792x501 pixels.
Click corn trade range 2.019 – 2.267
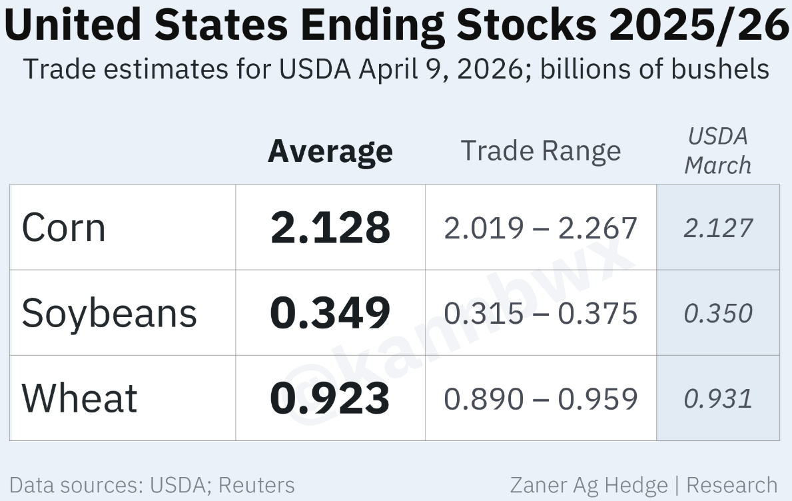tap(540, 228)
